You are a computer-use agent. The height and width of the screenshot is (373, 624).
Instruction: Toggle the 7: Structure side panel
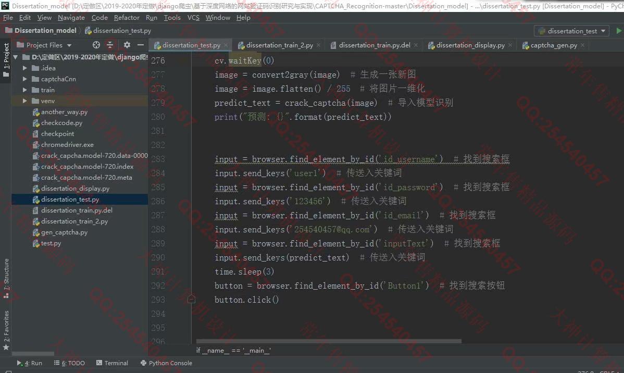point(6,278)
